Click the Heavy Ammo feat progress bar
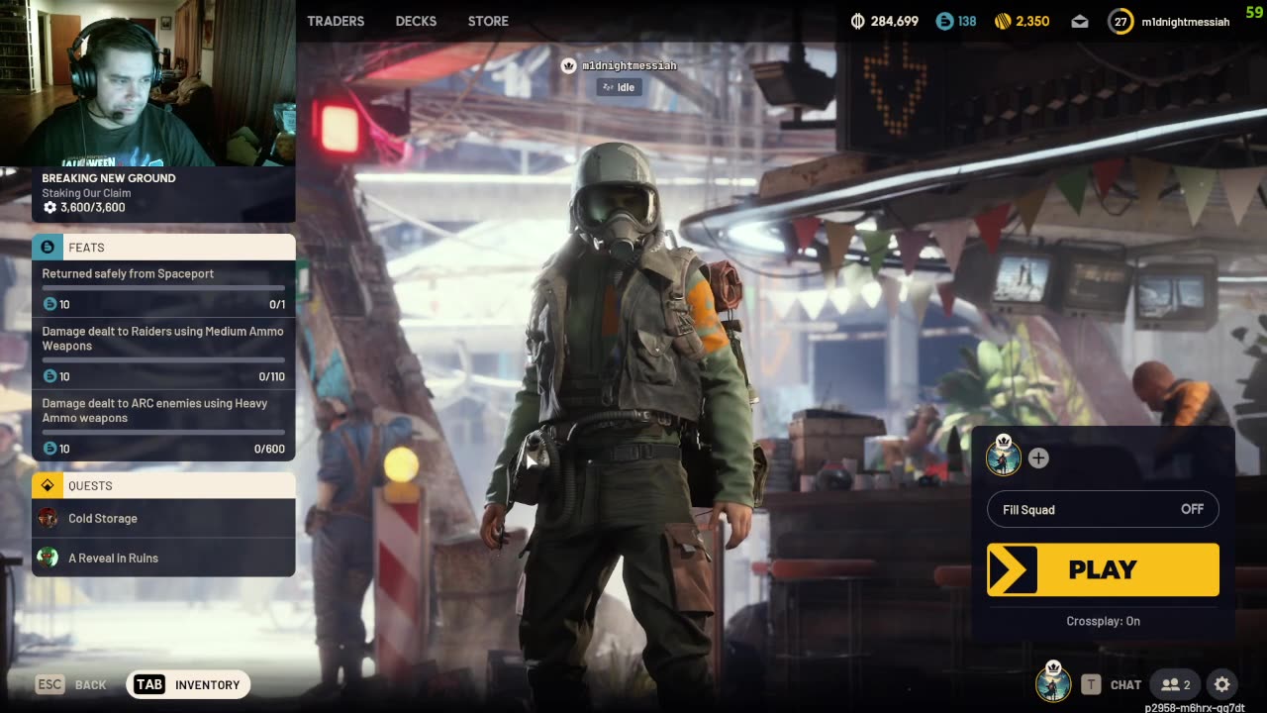The width and height of the screenshot is (1267, 713). [163, 433]
